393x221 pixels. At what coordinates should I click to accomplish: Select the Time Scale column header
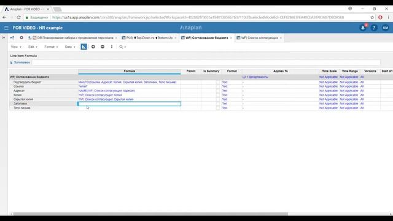tap(329, 71)
